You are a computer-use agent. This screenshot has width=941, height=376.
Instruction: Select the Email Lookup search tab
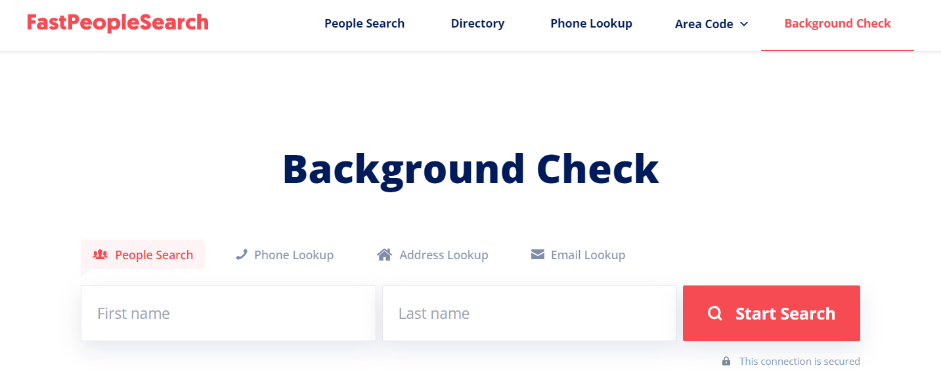coord(579,255)
